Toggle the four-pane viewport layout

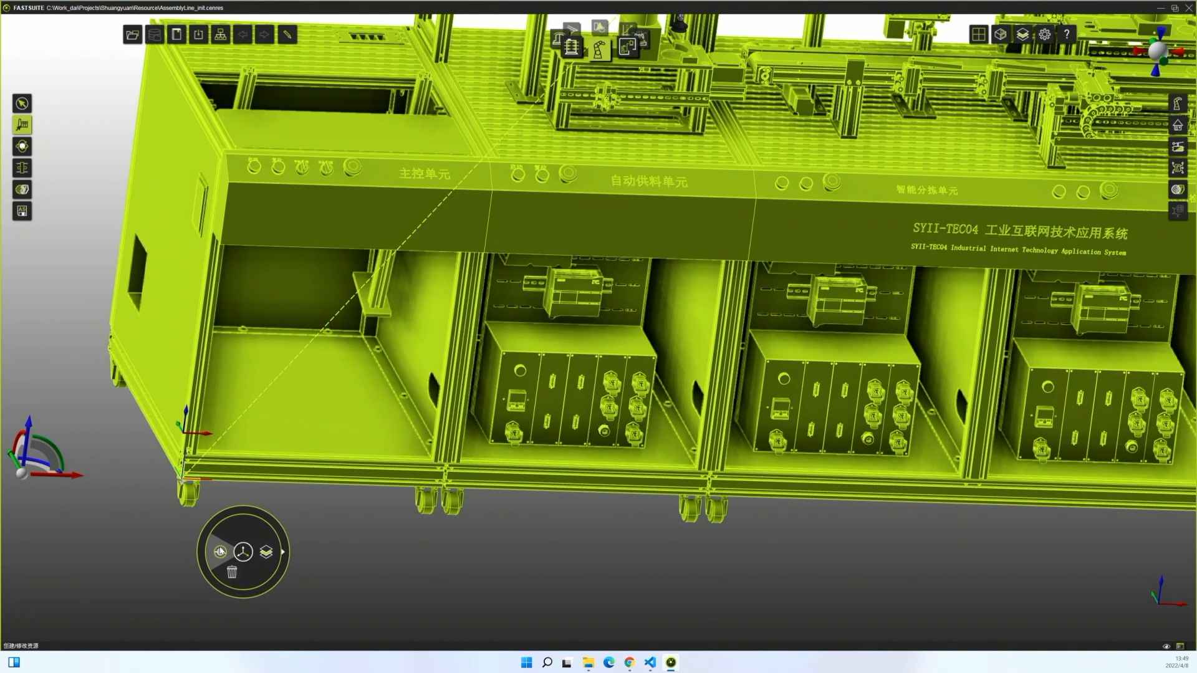pyautogui.click(x=978, y=35)
